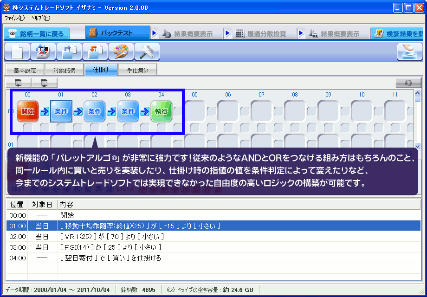The width and height of the screenshot is (427, 297).
Task: Switch to the 手仕舞い sub-tab
Action: click(x=137, y=70)
